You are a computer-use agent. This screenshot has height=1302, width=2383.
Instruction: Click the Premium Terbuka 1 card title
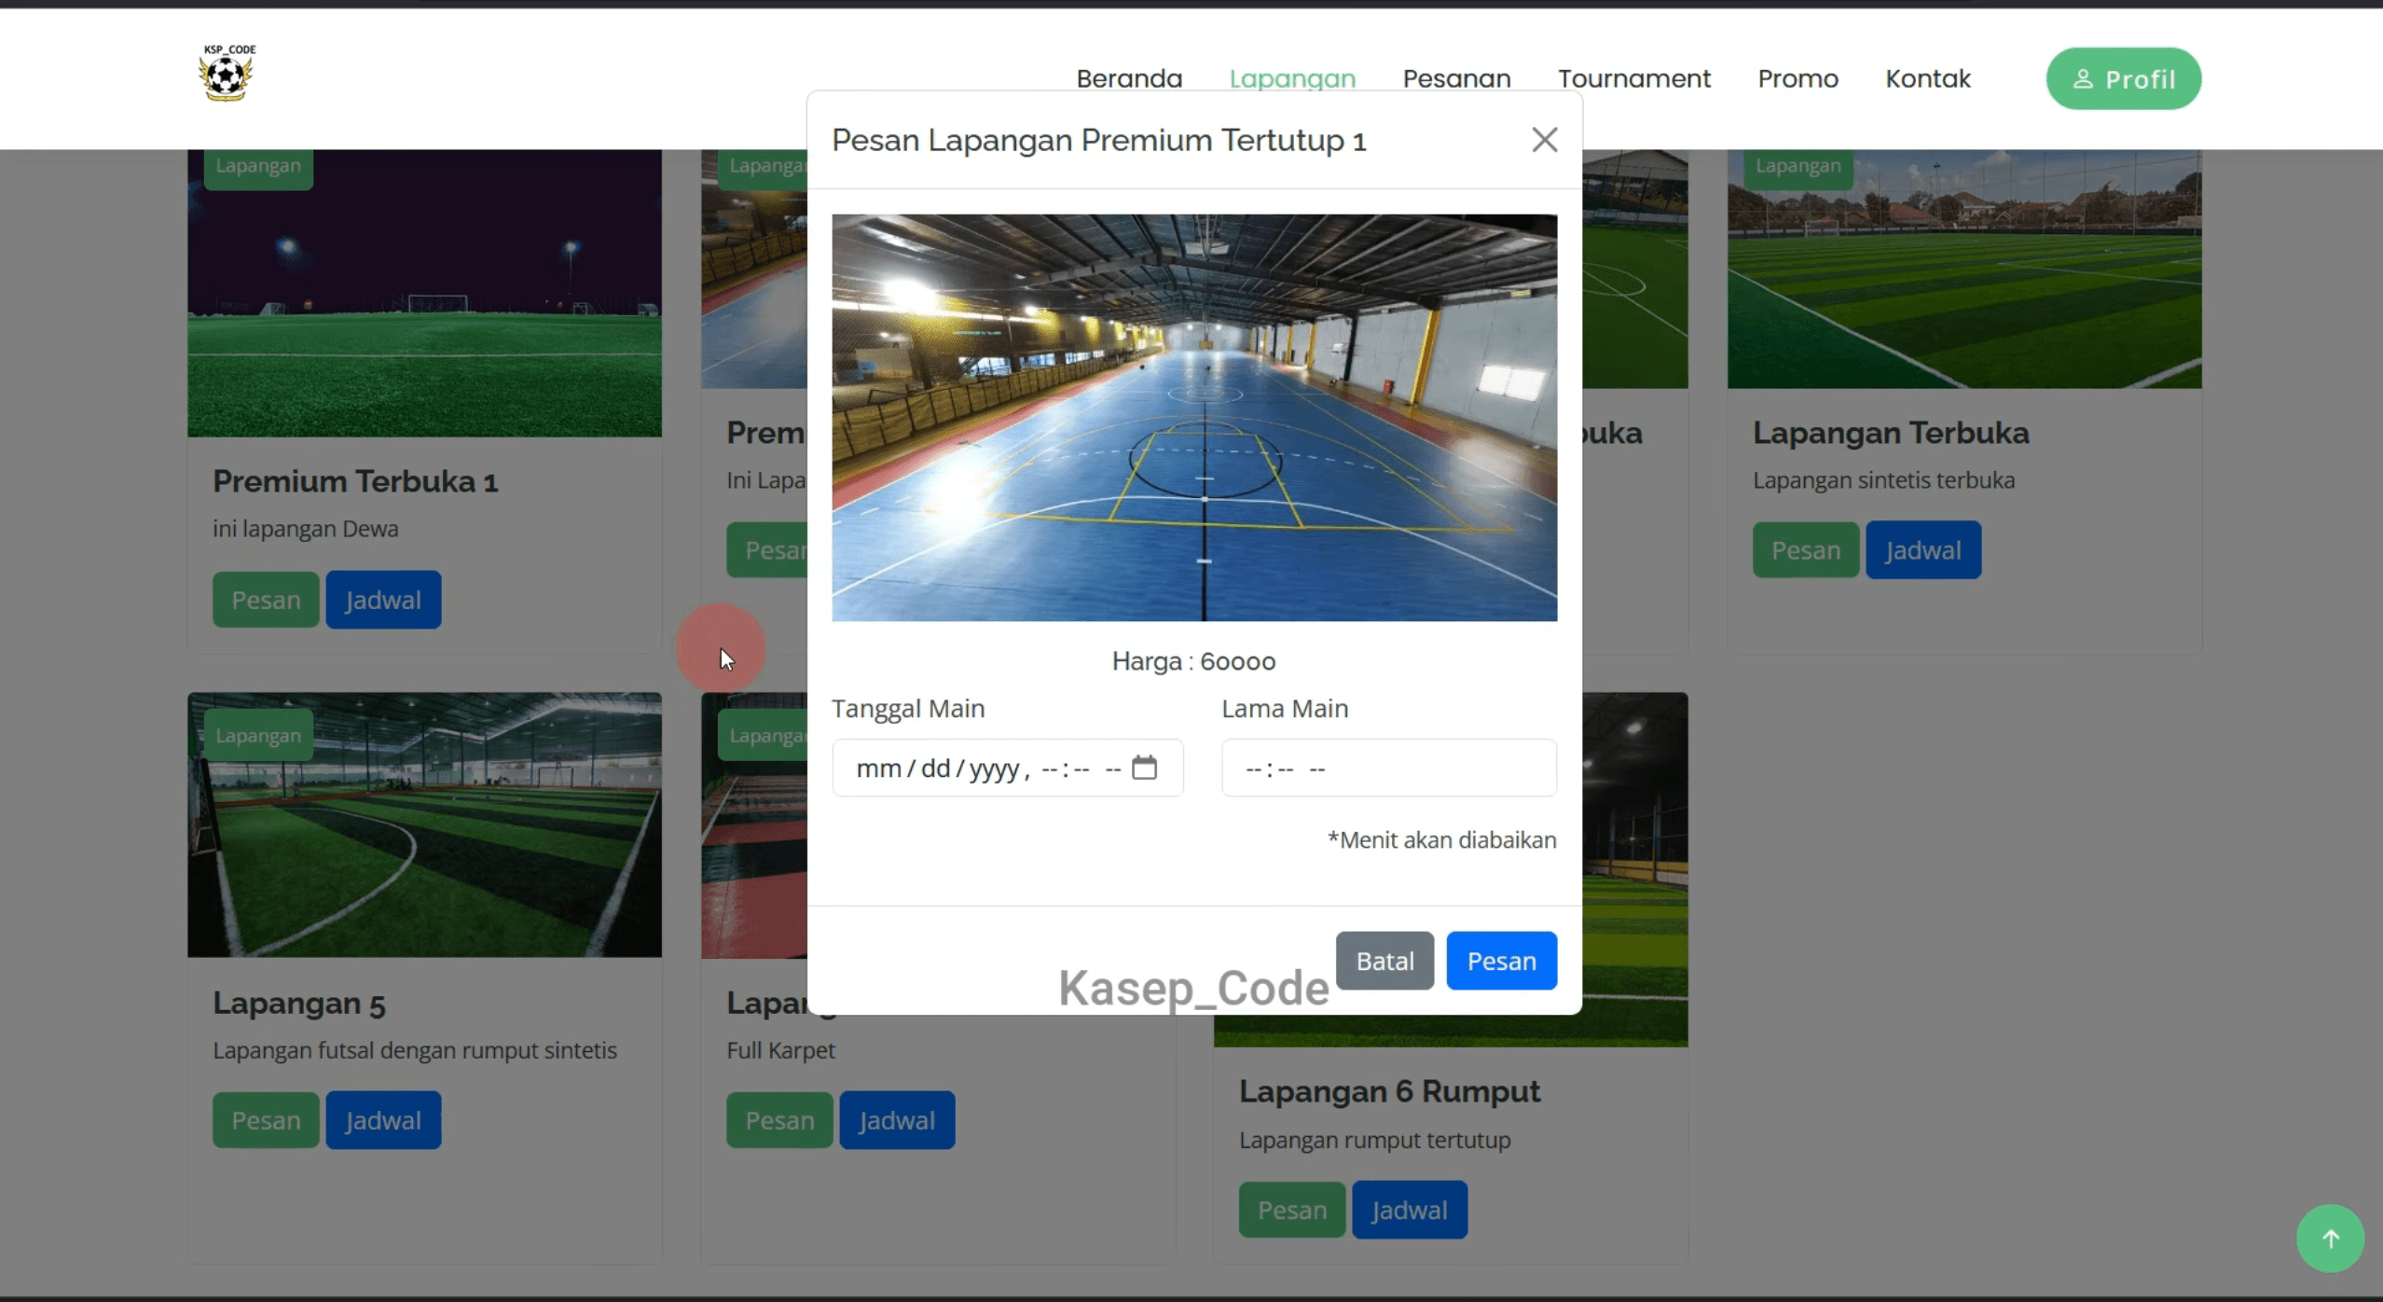[x=355, y=481]
